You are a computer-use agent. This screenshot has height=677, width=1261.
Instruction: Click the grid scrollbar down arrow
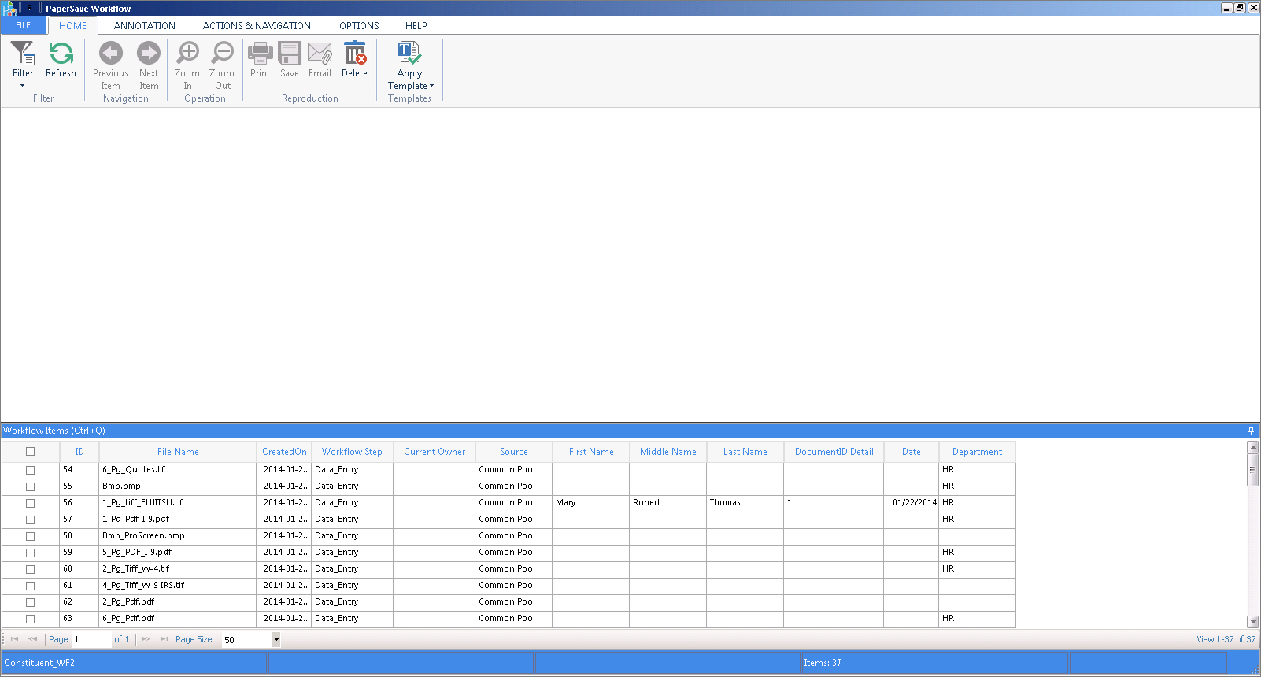(x=1253, y=622)
